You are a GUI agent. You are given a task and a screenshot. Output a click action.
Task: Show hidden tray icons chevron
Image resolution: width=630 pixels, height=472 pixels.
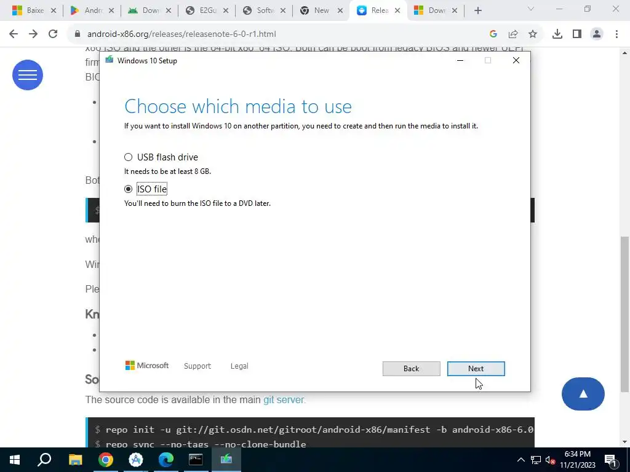tap(520, 460)
